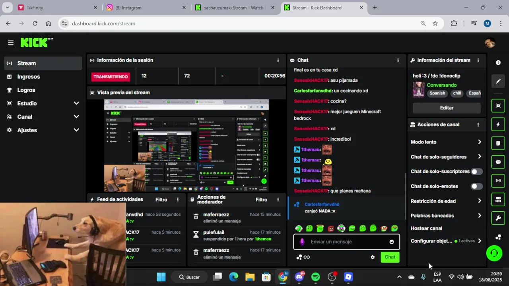Click the pencil edit icon in right rail
This screenshot has width=509, height=286.
[498, 81]
